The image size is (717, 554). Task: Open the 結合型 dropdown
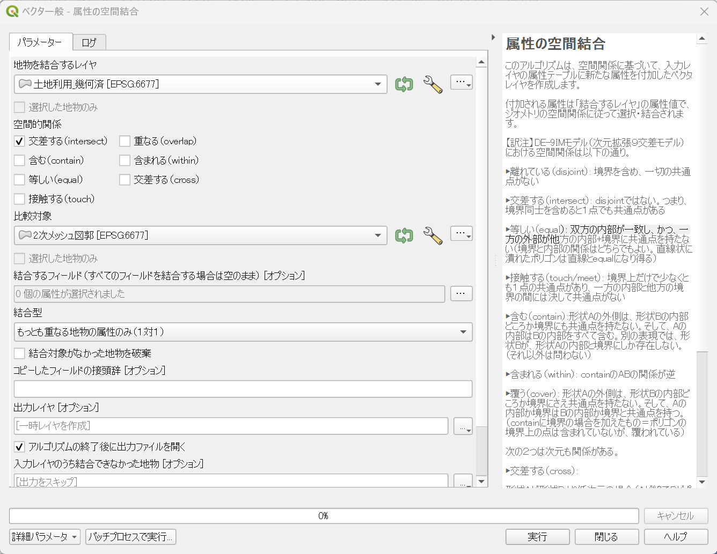(x=243, y=332)
